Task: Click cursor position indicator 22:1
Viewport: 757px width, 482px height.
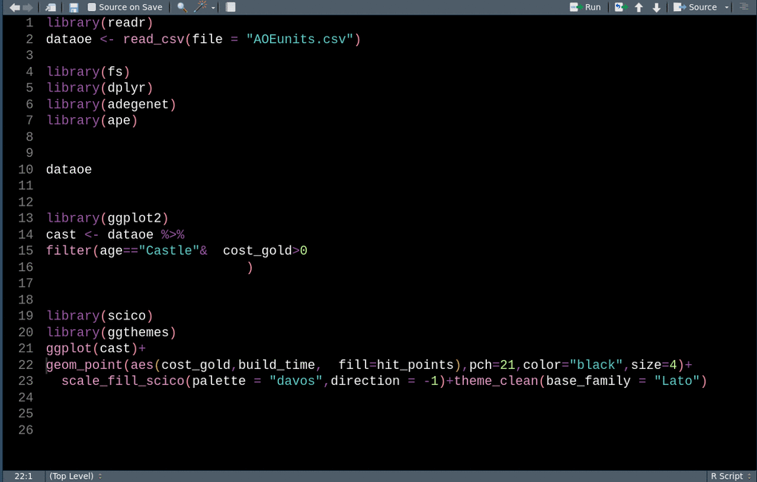Action: tap(24, 476)
